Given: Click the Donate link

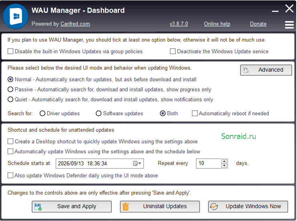Looking at the screenshot, I should pyautogui.click(x=258, y=24).
